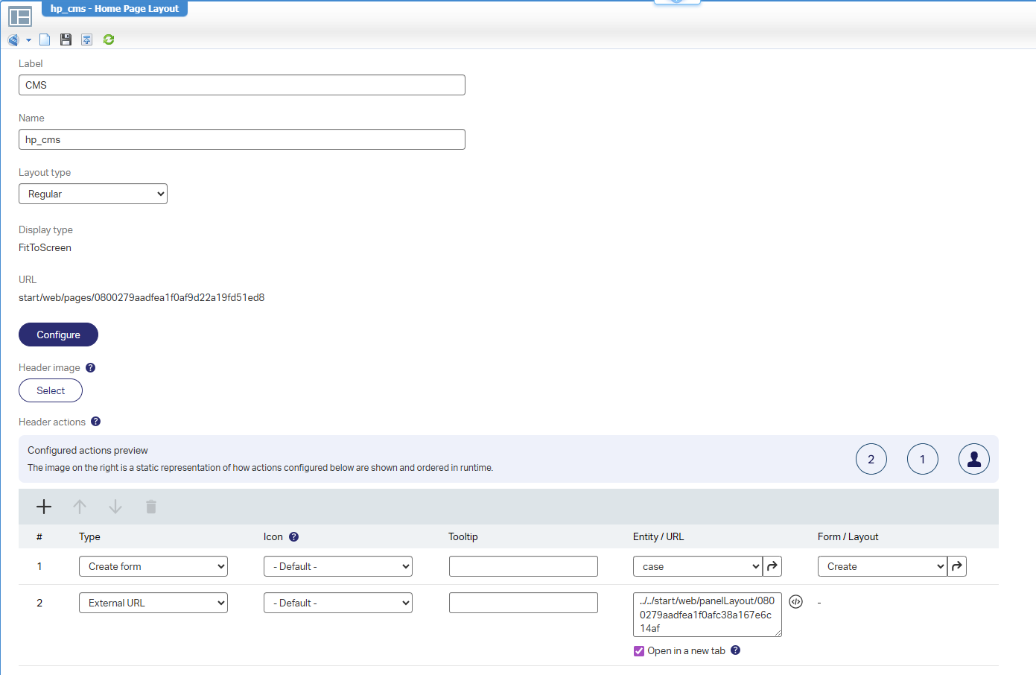Add a new header action with plus icon
Screen dimensions: 1036x675
click(x=44, y=507)
